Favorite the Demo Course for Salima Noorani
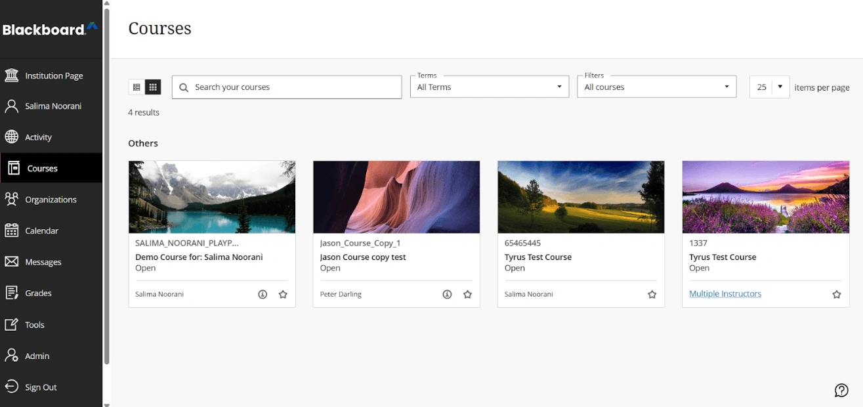863x407 pixels. point(283,295)
